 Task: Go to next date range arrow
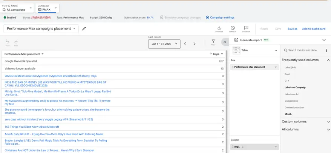pos(195,44)
